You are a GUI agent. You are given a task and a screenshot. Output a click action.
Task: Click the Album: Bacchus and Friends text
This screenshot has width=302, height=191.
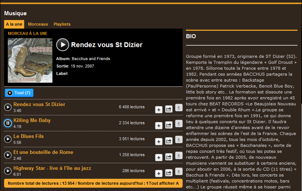tap(83, 59)
